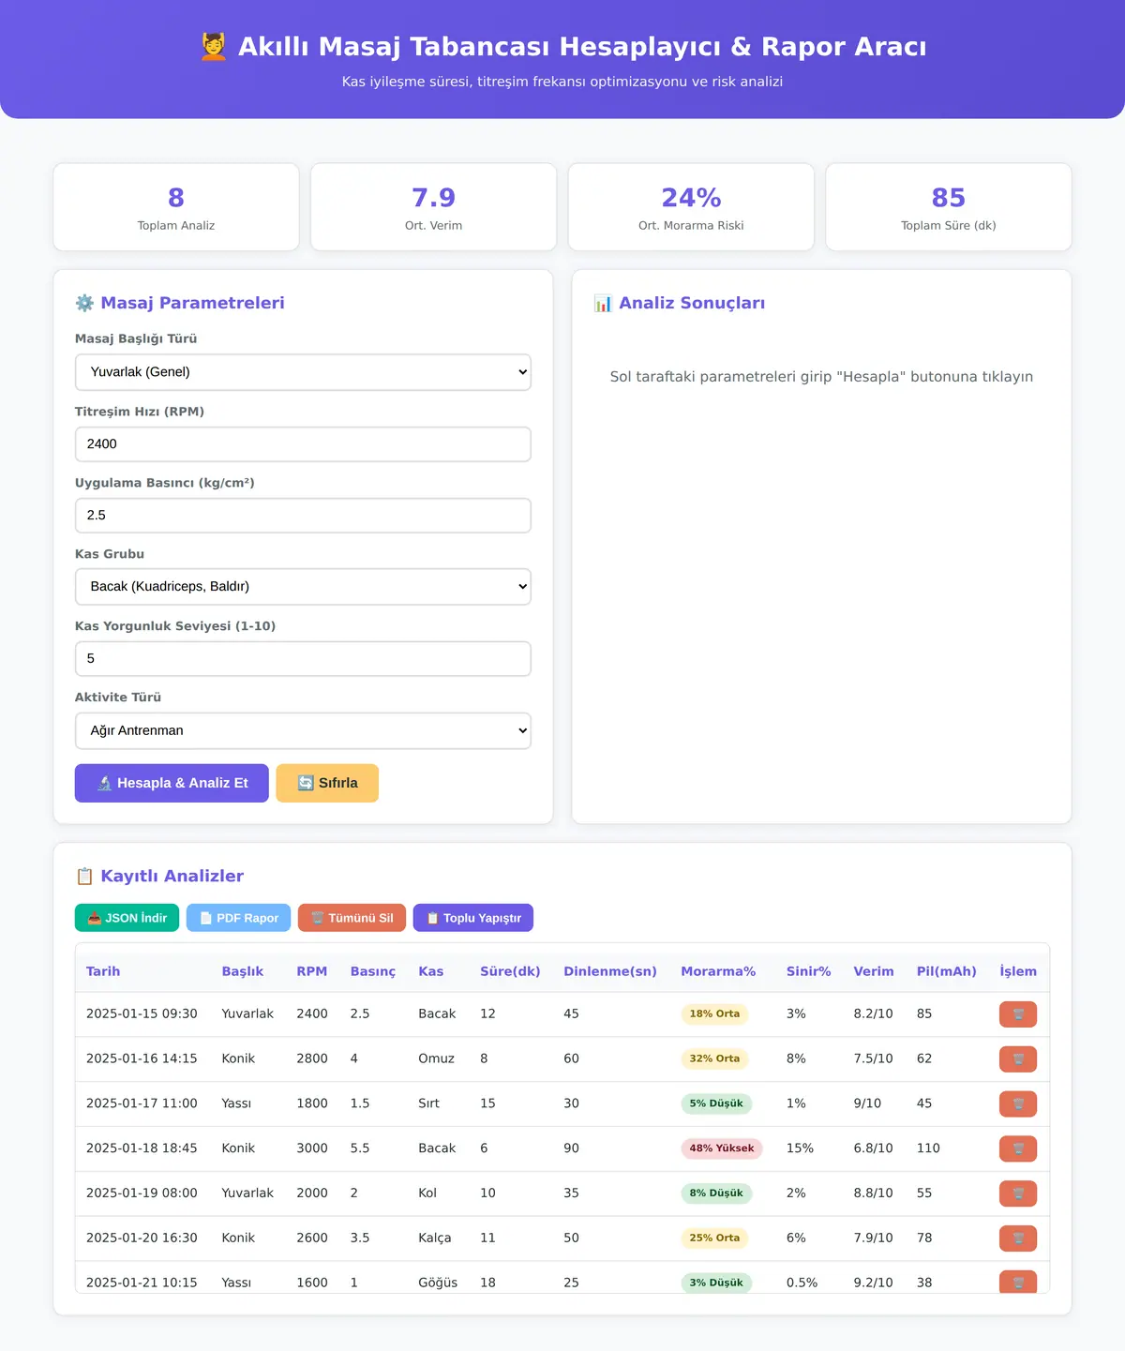Focus the Titreşim Hızı RPM field
The image size is (1125, 1351).
[x=303, y=444]
